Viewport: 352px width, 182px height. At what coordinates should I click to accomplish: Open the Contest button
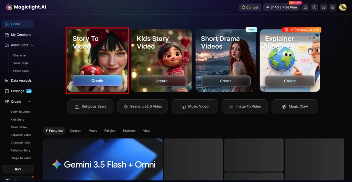tap(250, 8)
